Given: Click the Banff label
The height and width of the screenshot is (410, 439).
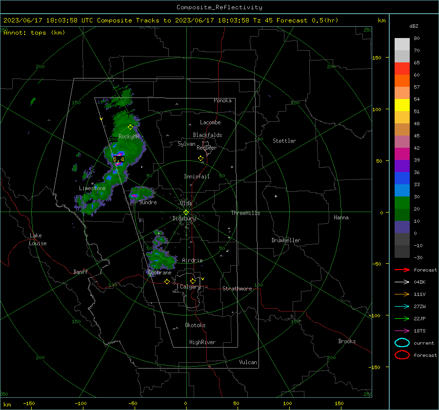Looking at the screenshot, I should (80, 272).
